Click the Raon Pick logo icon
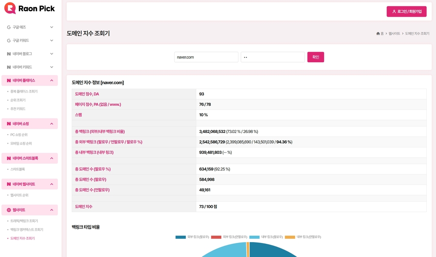Screen dimensions: 436x257 point(10,8)
